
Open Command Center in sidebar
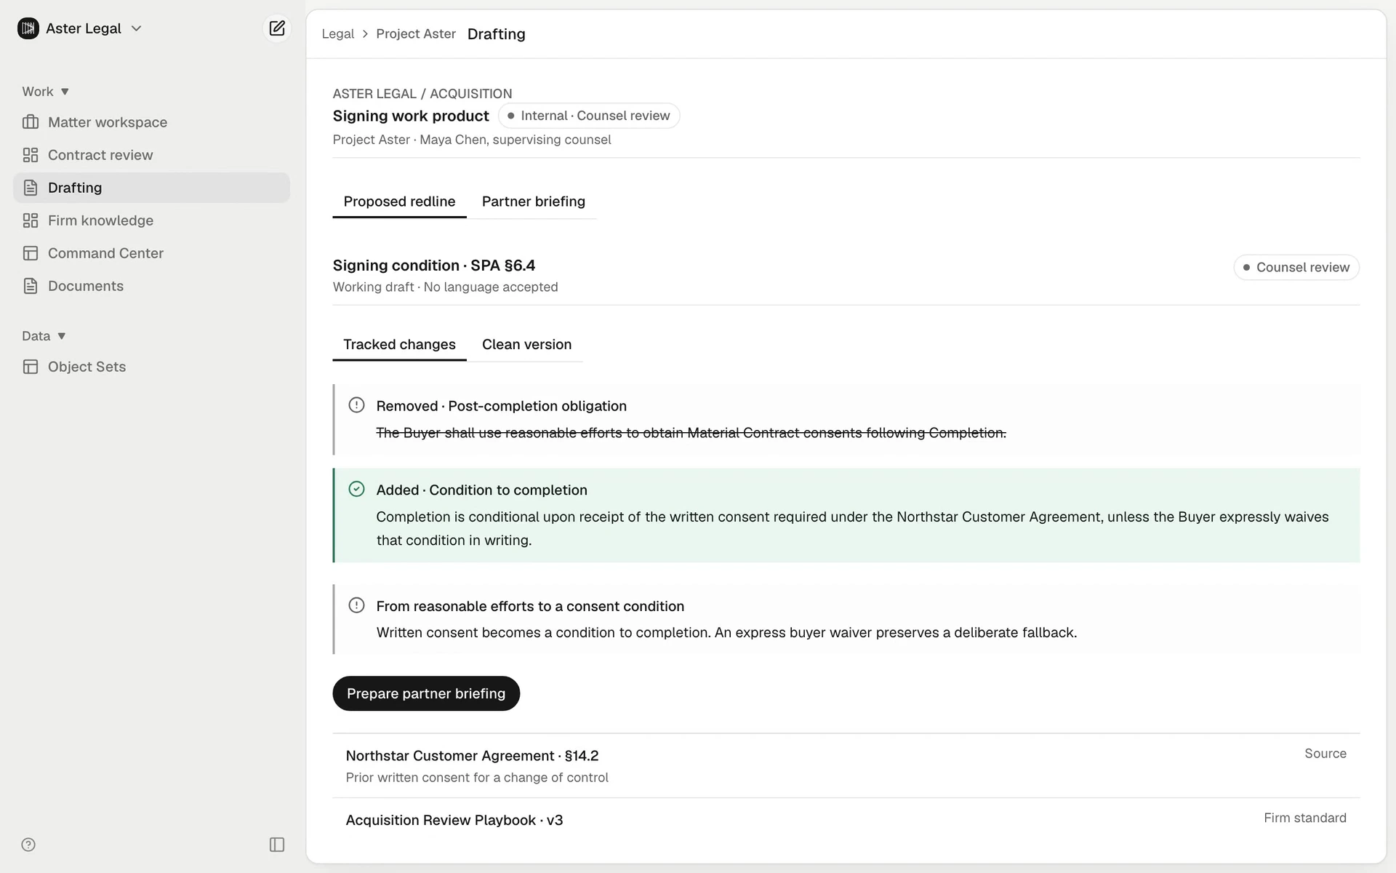151,253
